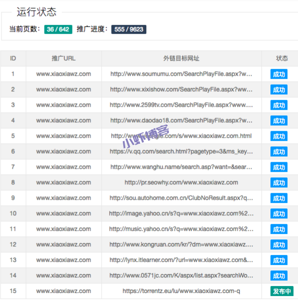The image size is (298, 300).
Task: Open the daodao18.com SearchPlayFile link
Action: coord(181,120)
